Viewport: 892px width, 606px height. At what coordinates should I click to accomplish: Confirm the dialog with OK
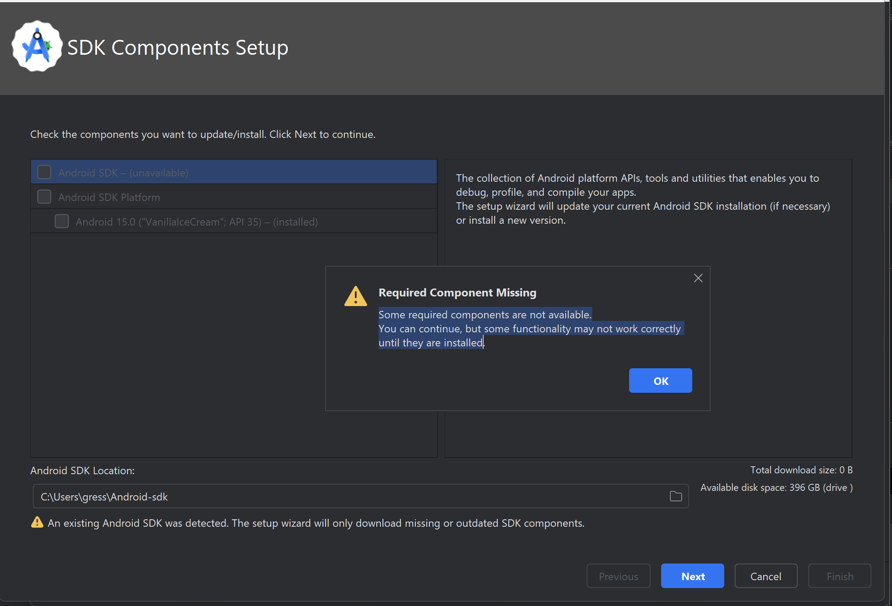tap(660, 381)
